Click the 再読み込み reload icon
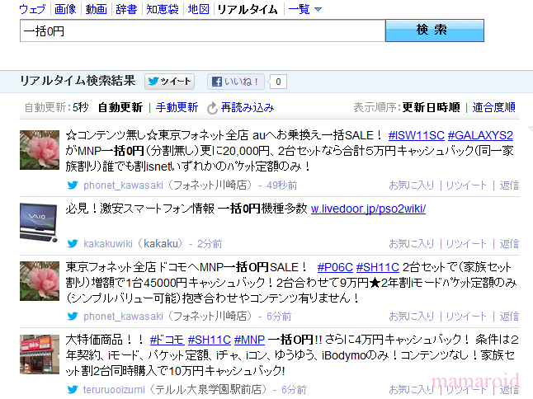The height and width of the screenshot is (399, 533). point(213,108)
